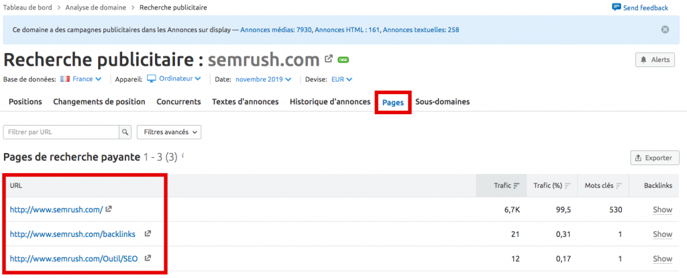Open the novembre 2019 date dropdown
Screen dimensions: 687x278
263,79
